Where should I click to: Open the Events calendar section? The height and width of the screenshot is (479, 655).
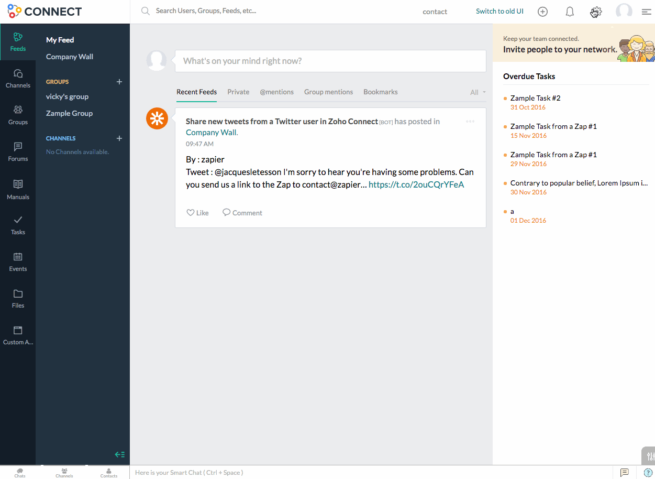[x=18, y=262]
